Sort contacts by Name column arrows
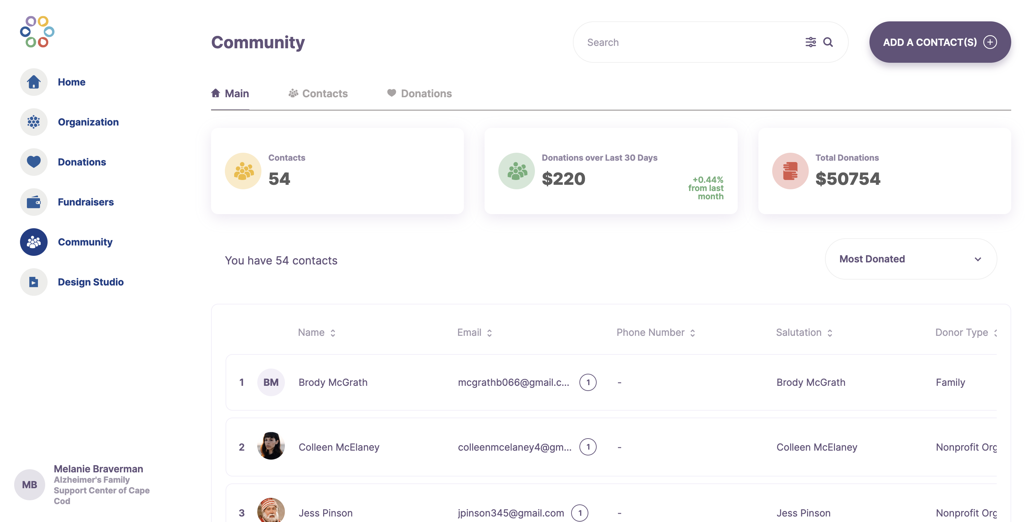The image size is (1025, 522). pos(333,333)
